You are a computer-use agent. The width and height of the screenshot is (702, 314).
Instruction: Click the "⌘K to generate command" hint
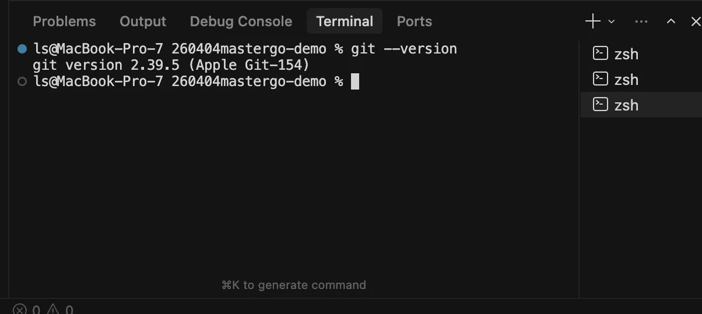tap(293, 285)
